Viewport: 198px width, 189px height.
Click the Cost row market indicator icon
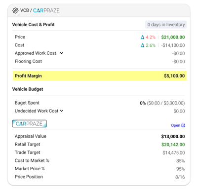tap(142, 45)
